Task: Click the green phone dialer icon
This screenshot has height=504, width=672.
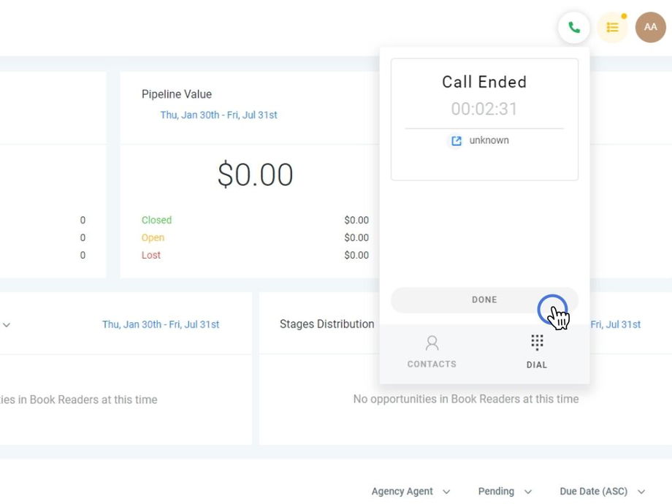Action: tap(574, 28)
